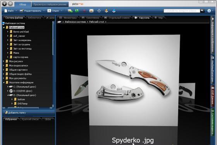The image size is (217, 145).
Task: Click the green refresh arrows icon
Action: pos(77,11)
